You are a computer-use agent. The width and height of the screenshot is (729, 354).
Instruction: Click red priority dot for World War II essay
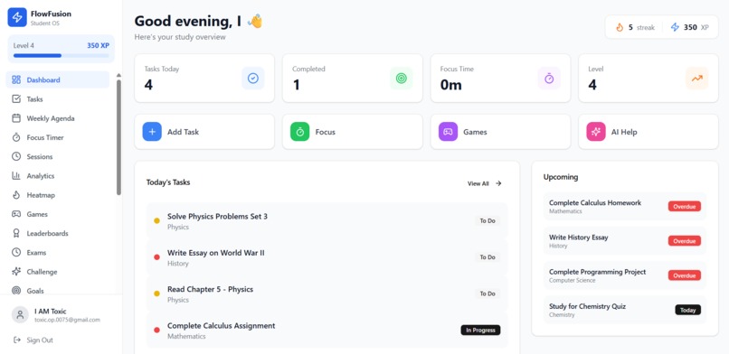[x=156, y=257]
